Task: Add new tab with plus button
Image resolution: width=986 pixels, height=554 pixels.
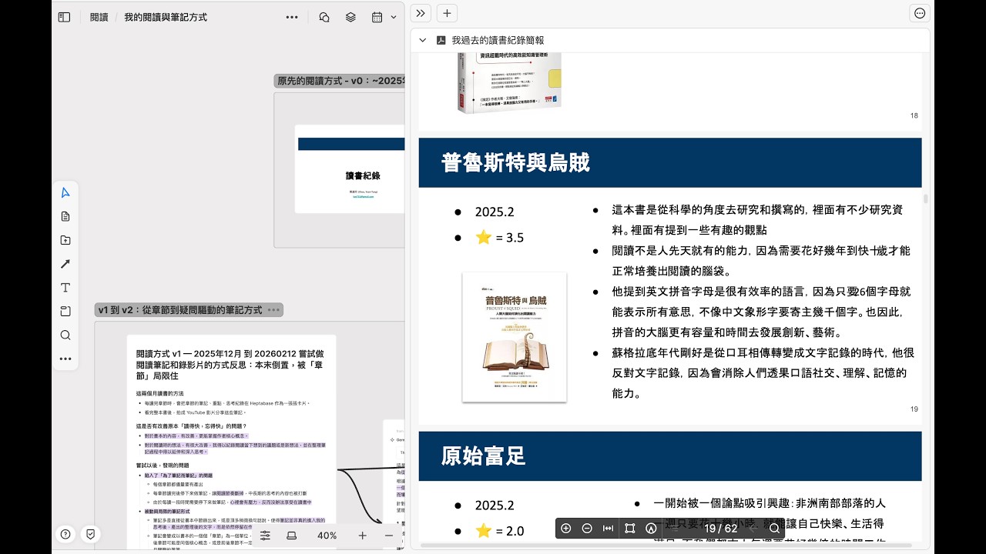Action: point(447,13)
